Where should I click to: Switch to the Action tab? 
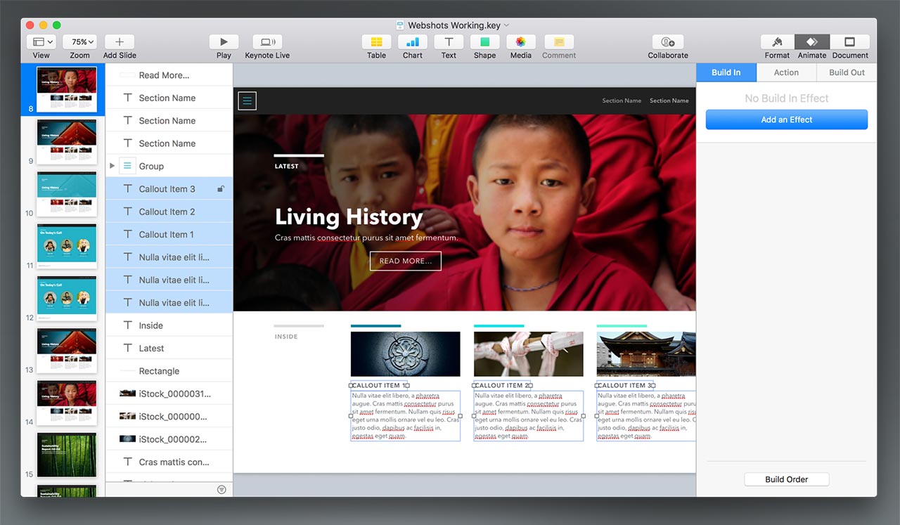pos(786,72)
